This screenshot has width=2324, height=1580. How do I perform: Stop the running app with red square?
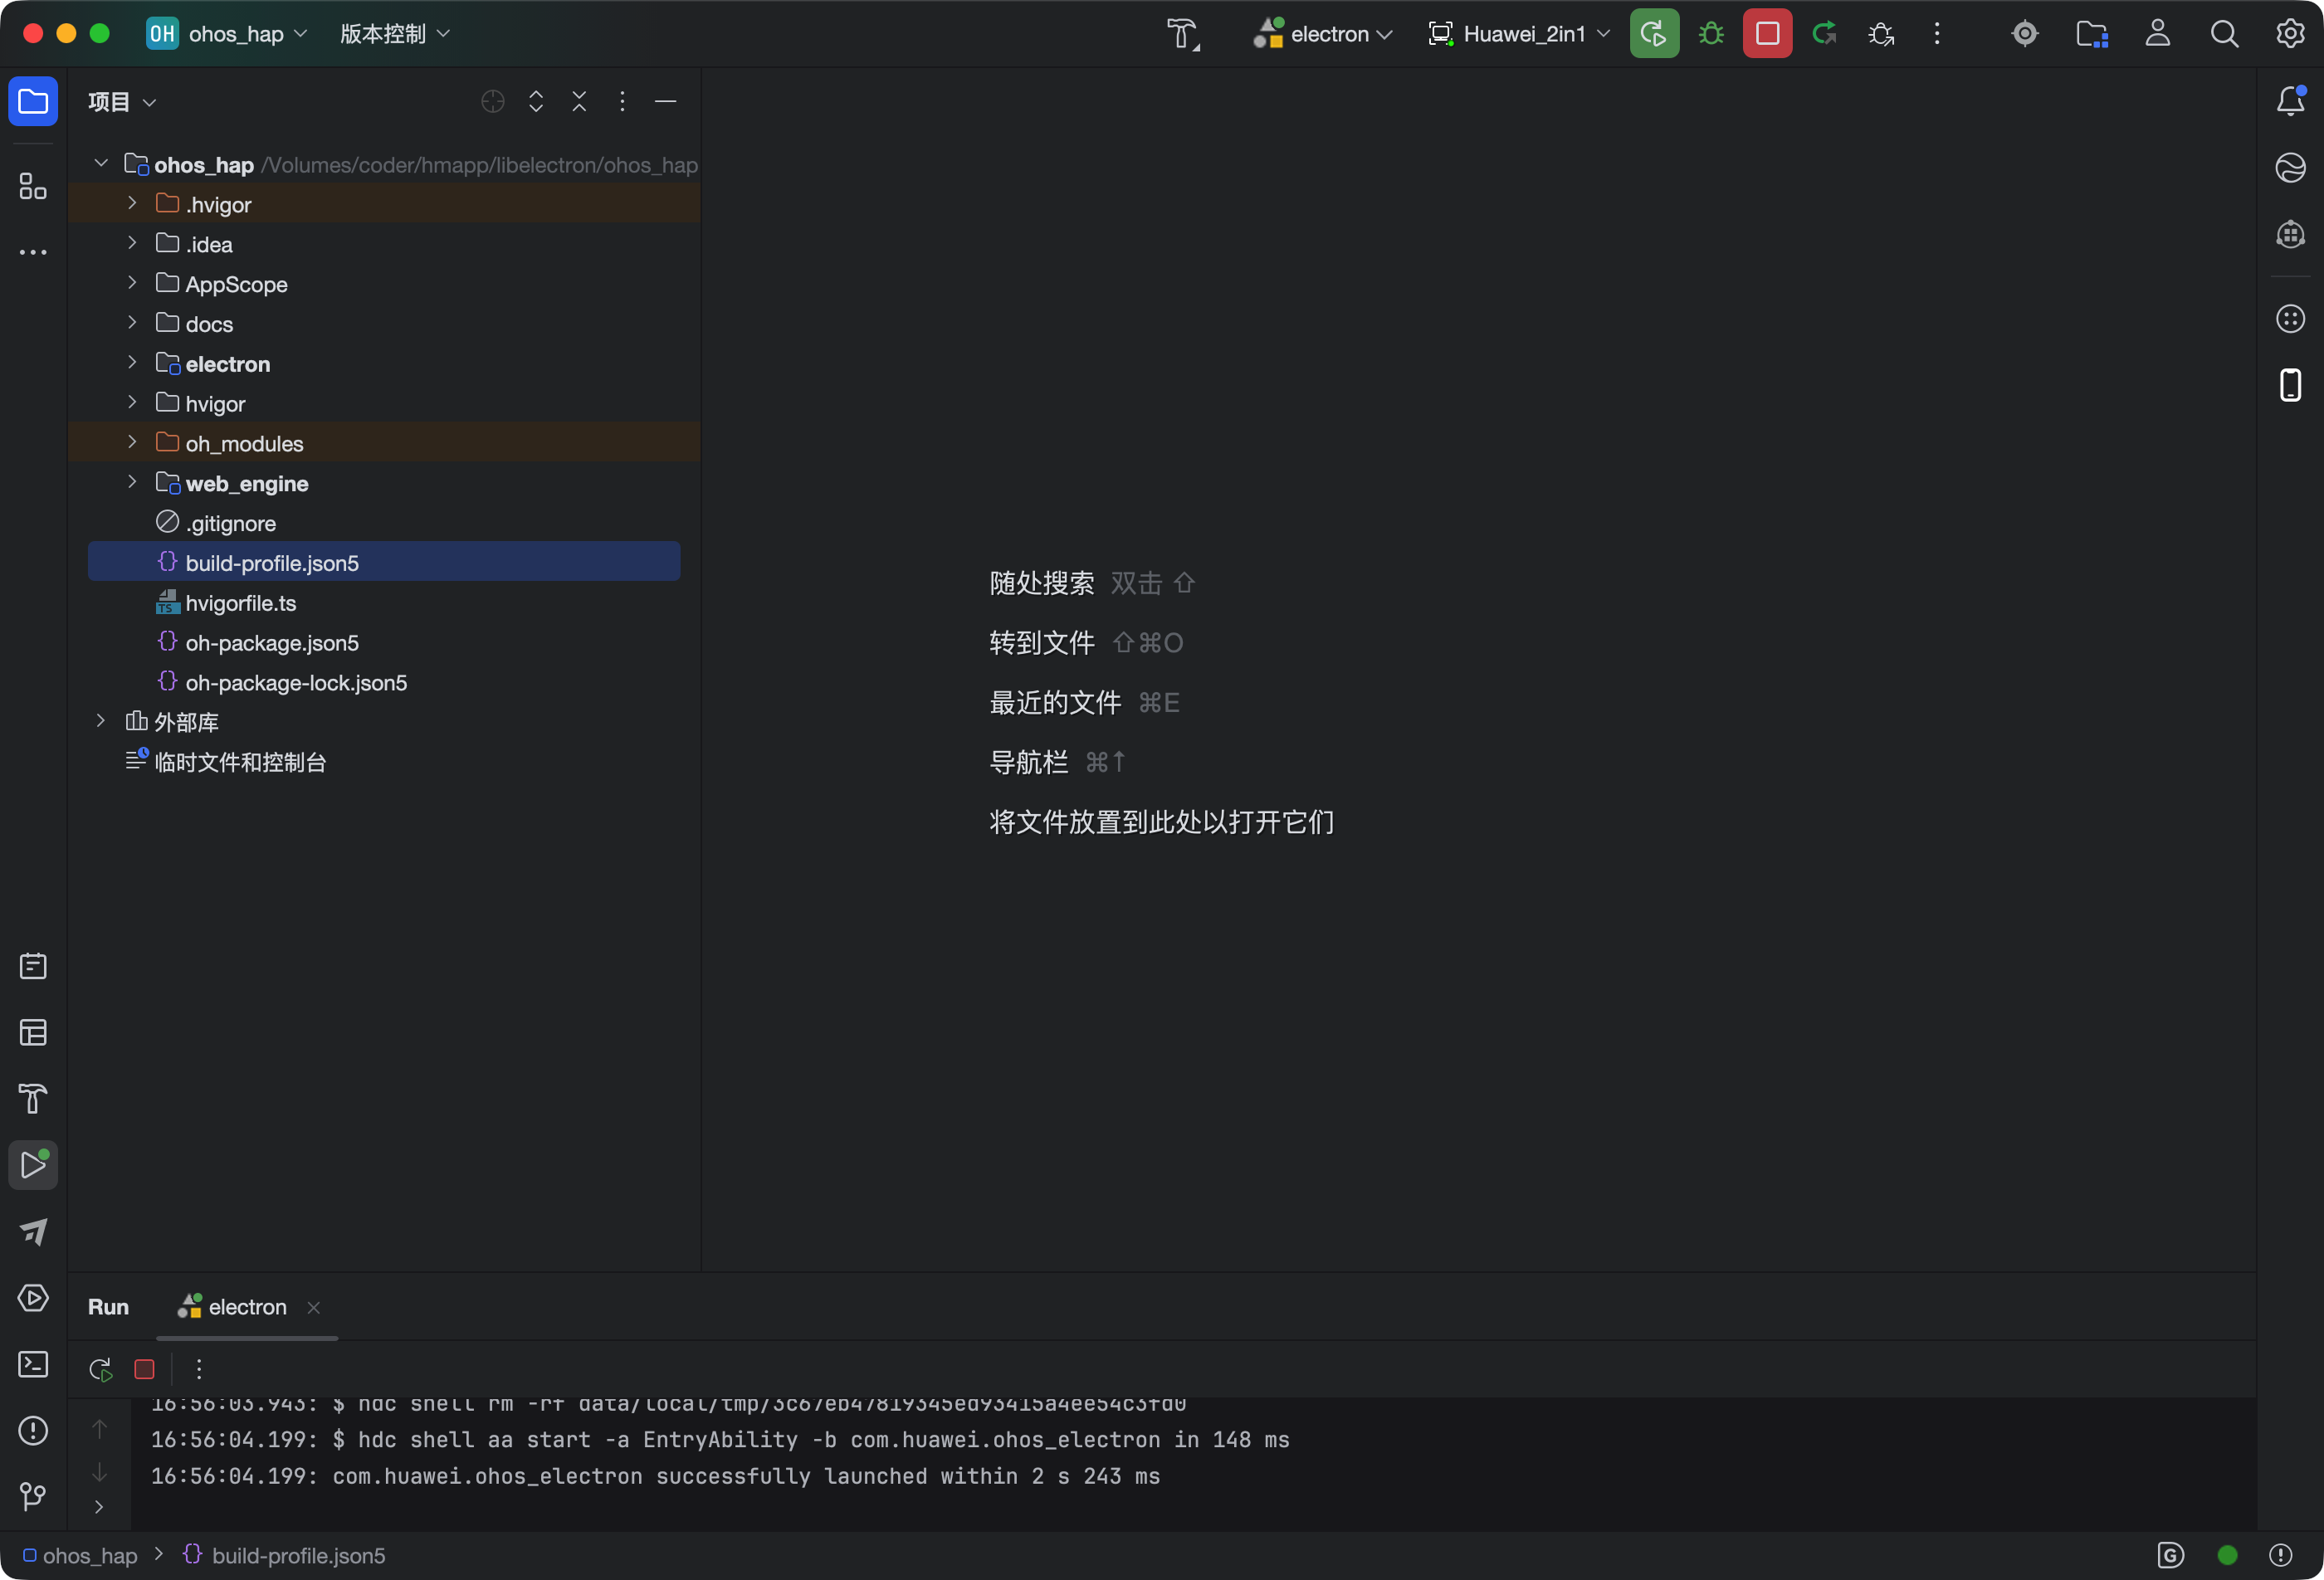click(x=1767, y=34)
